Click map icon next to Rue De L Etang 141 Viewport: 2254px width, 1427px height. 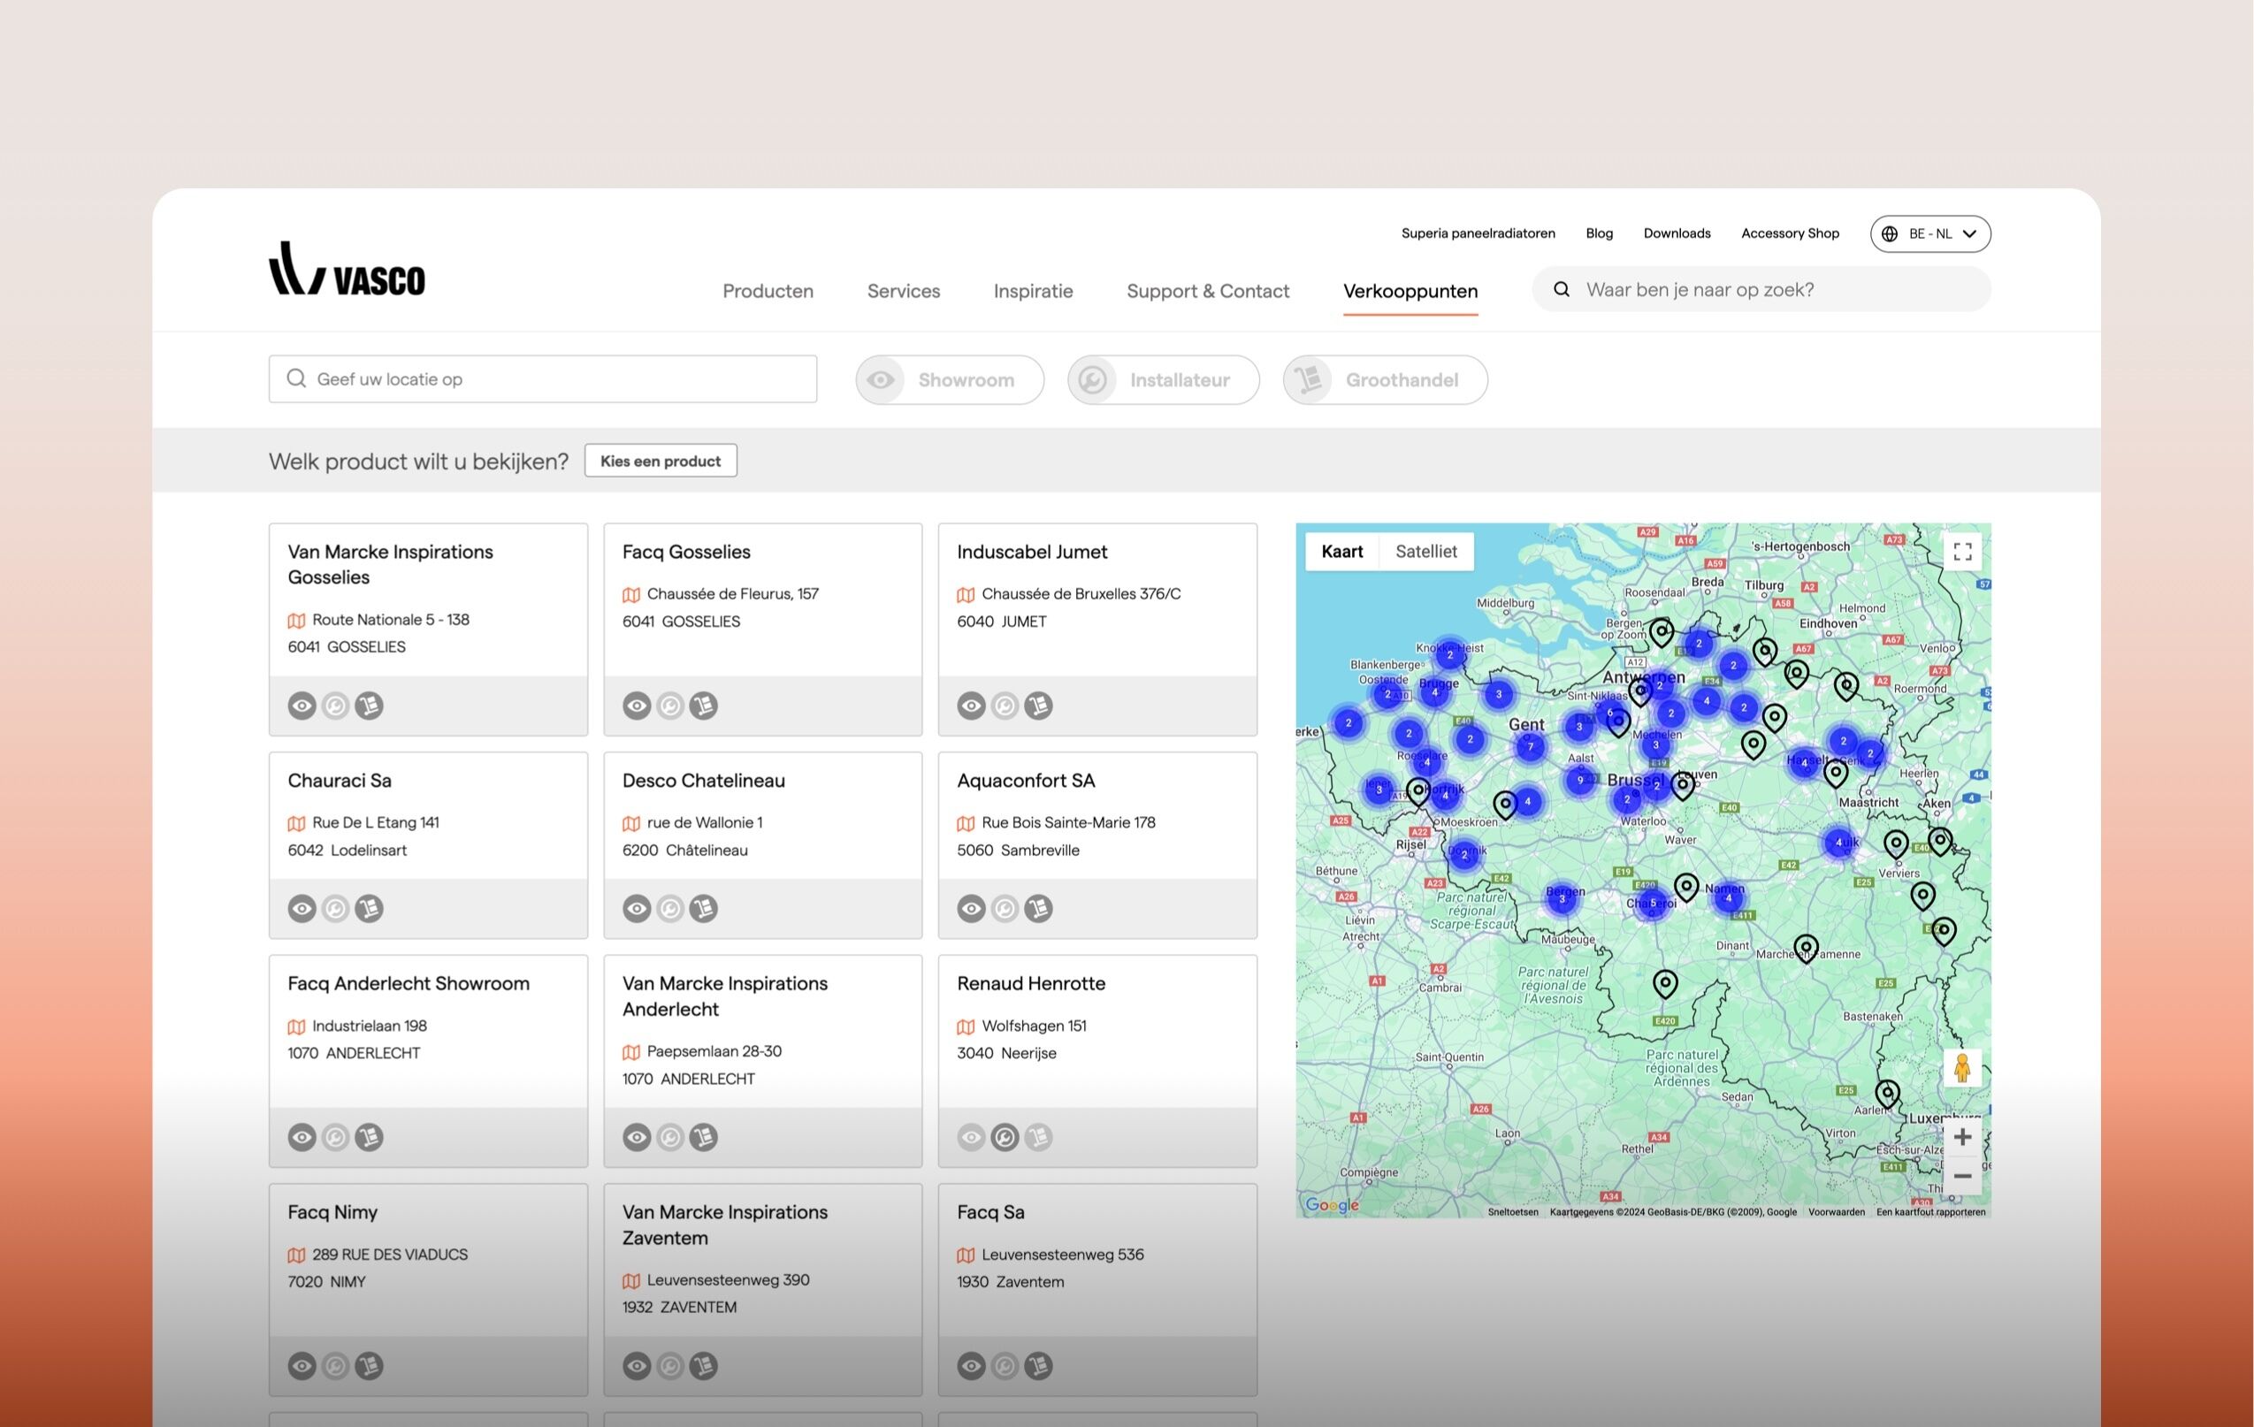click(x=296, y=823)
